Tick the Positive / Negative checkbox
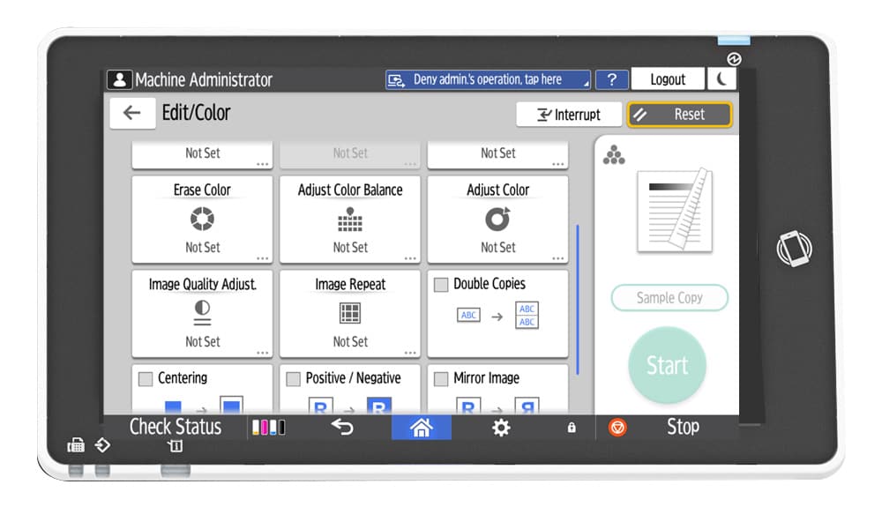 [294, 378]
